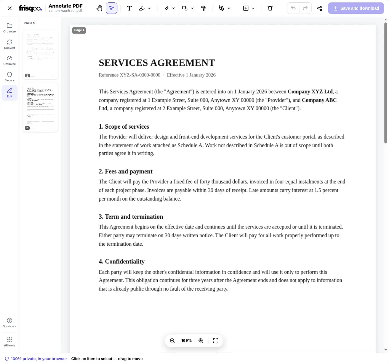
Task: Open the Organize sidebar section
Action: 9,28
